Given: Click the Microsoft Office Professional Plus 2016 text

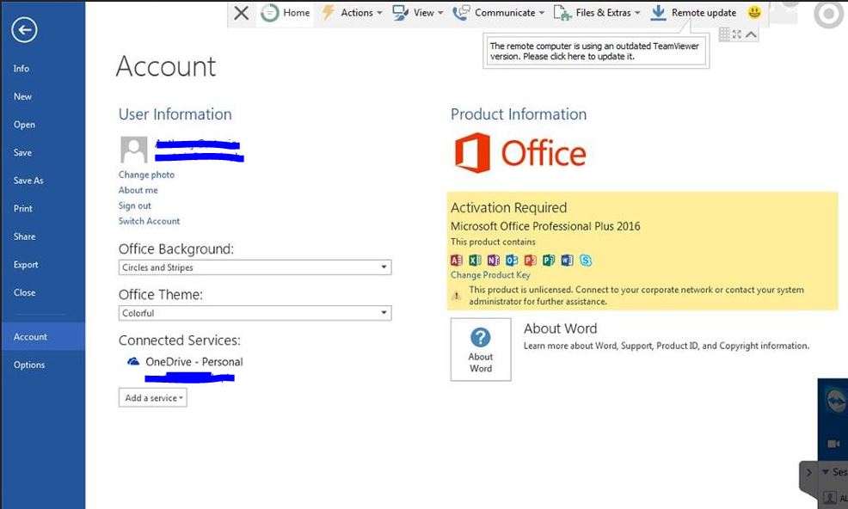Looking at the screenshot, I should pos(545,226).
